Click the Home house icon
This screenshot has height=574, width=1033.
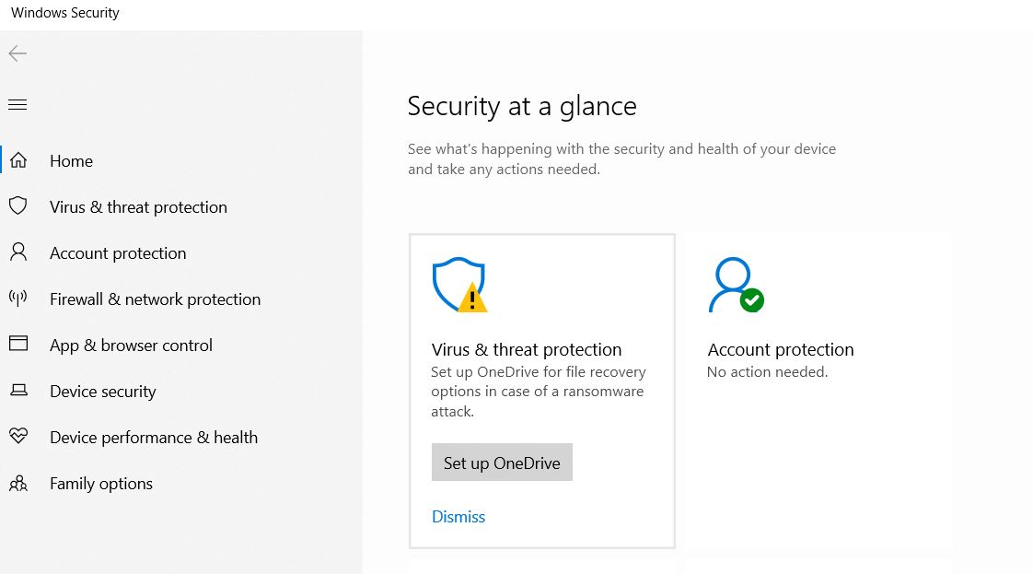pyautogui.click(x=18, y=160)
